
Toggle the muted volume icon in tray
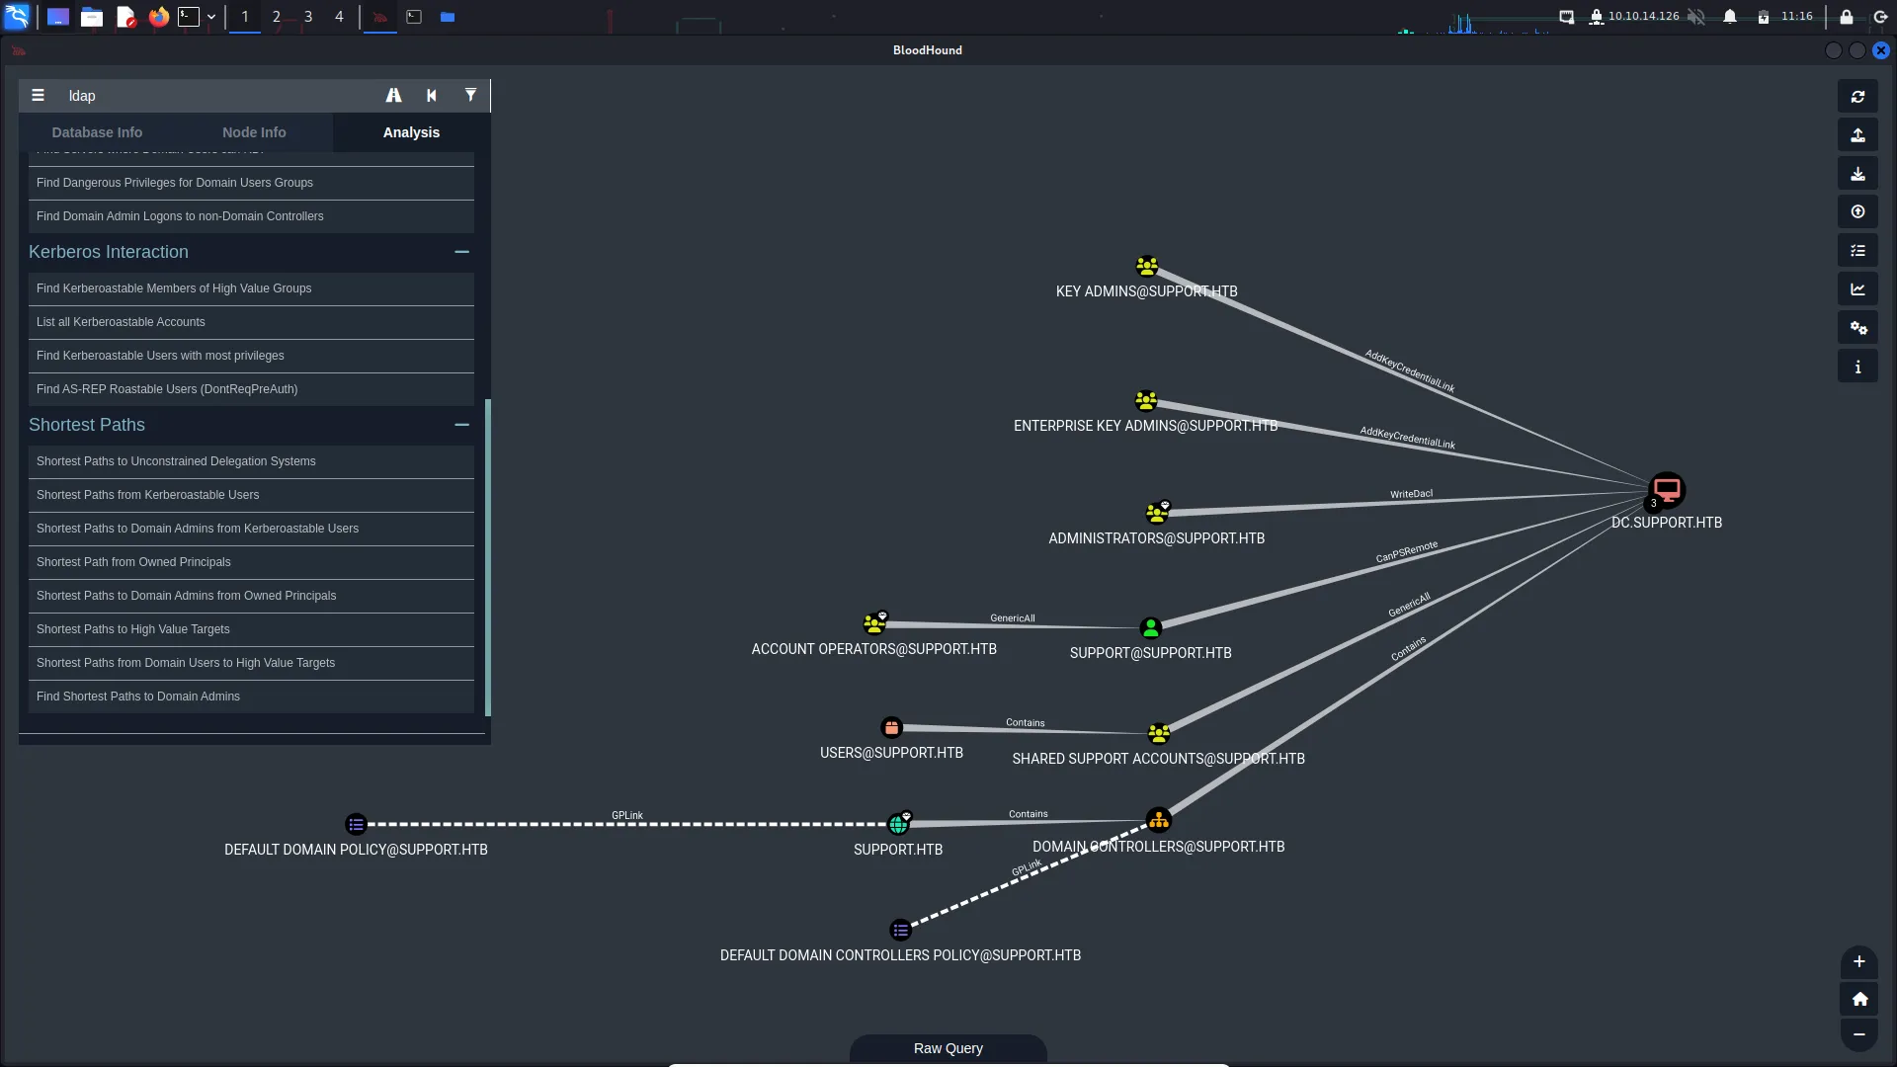pyautogui.click(x=1695, y=17)
